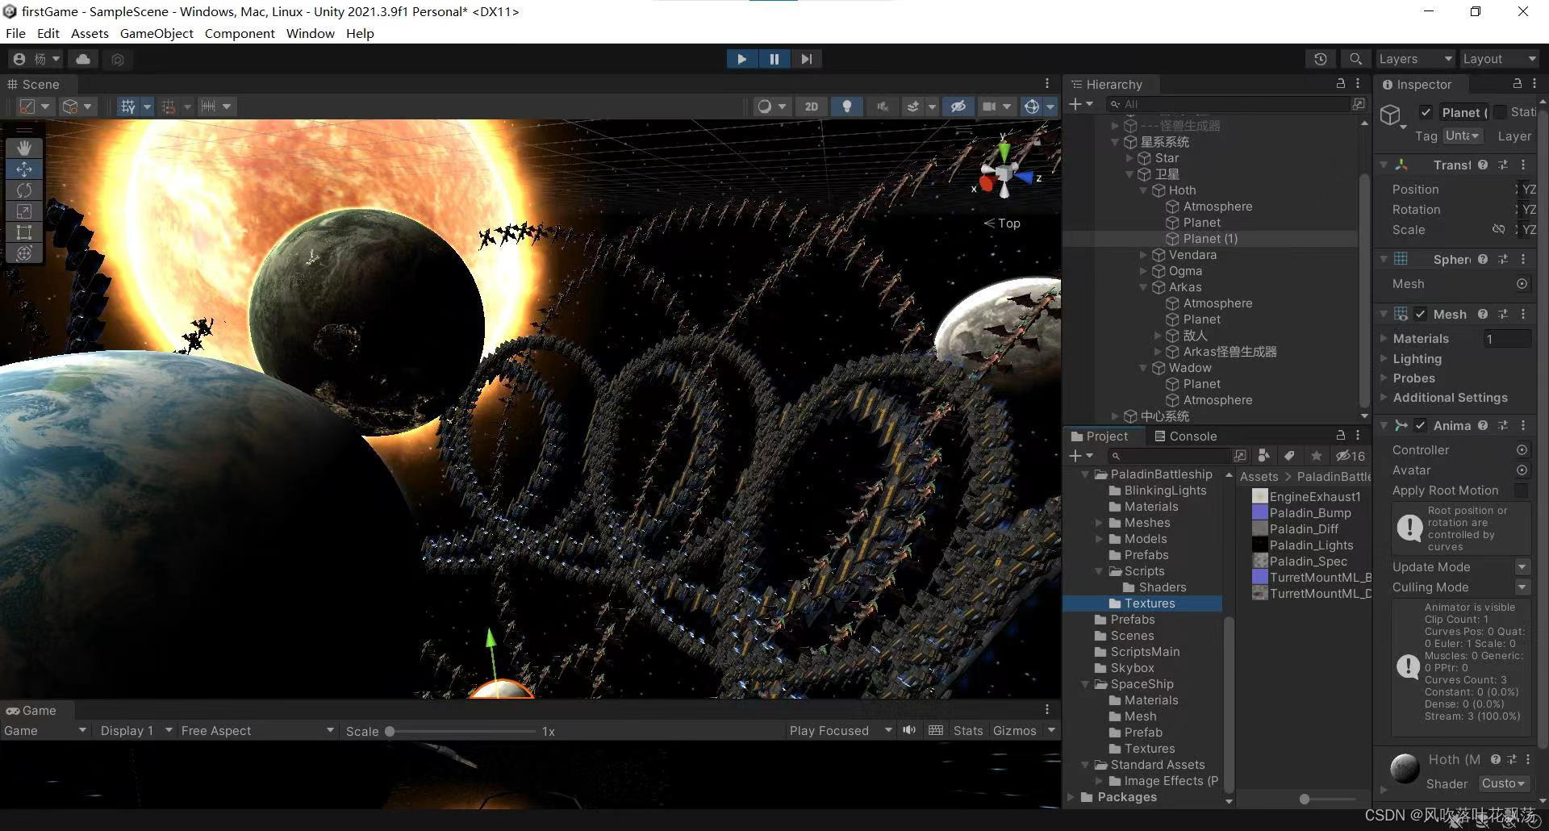This screenshot has width=1549, height=831.
Task: Open Play Focused dropdown
Action: 841,730
